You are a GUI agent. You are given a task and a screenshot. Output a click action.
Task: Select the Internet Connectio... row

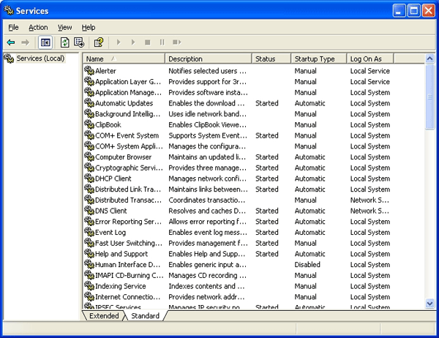[x=253, y=297]
